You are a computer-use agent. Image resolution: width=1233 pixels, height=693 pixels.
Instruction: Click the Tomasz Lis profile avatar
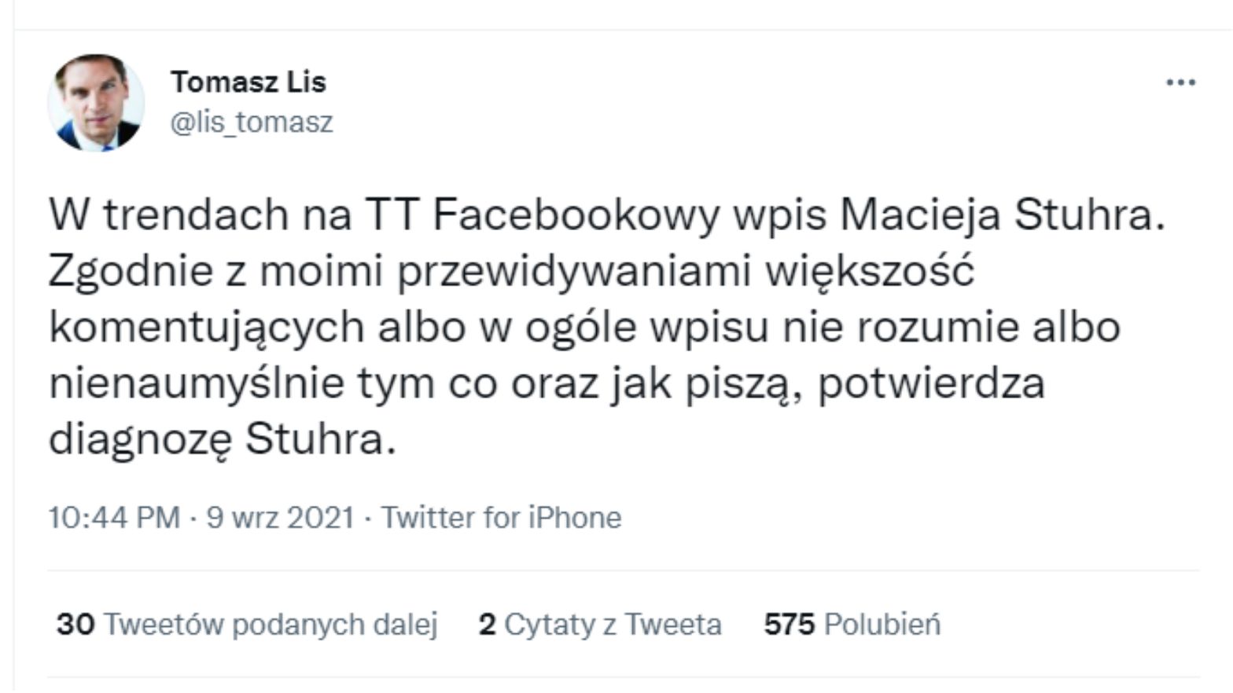coord(96,102)
